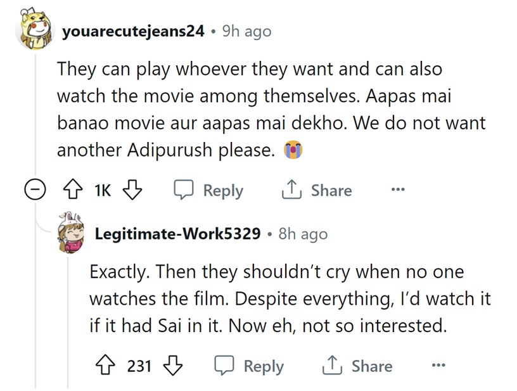The image size is (517, 391).
Task: Click the crying emoji after Adipurush please
Action: (294, 150)
